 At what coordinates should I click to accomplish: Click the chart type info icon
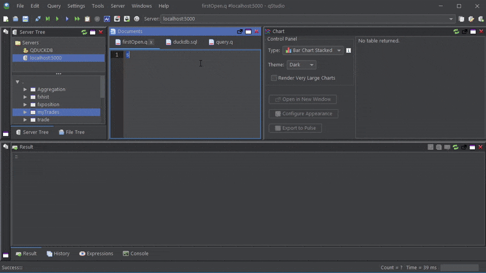click(348, 50)
